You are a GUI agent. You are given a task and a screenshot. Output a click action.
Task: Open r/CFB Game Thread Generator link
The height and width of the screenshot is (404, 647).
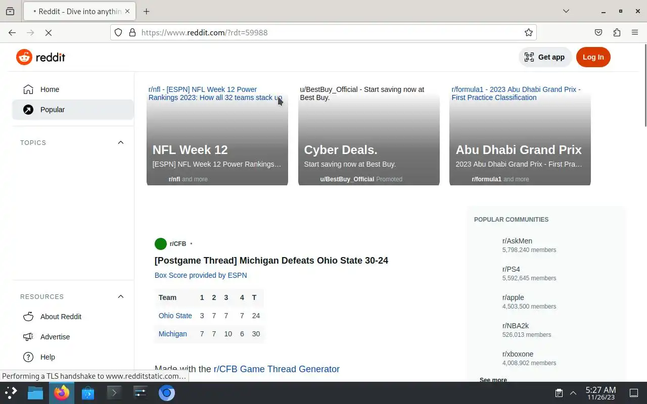click(x=276, y=369)
